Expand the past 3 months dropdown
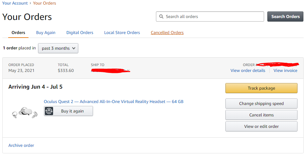The image size is (307, 155). pyautogui.click(x=58, y=48)
